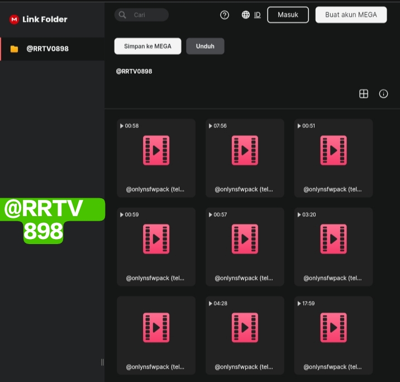The height and width of the screenshot is (382, 400).
Task: Click the globe language icon
Action: tap(246, 15)
